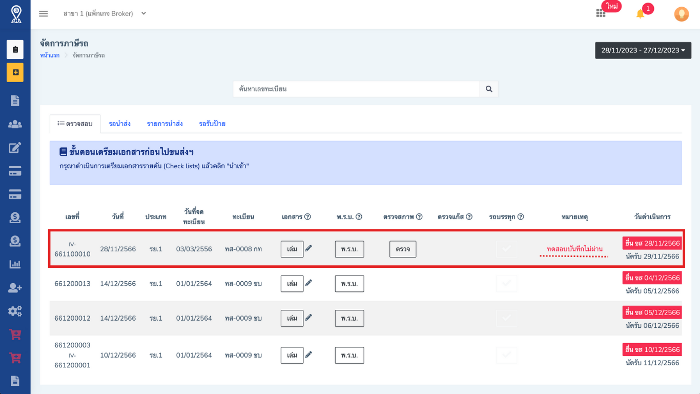
Task: Click the วันดำเนินการ column header
Action: pyautogui.click(x=652, y=217)
